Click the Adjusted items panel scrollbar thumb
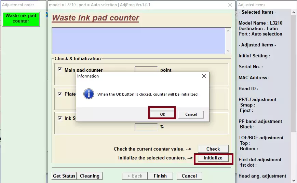The image size is (297, 183). pos(294,74)
